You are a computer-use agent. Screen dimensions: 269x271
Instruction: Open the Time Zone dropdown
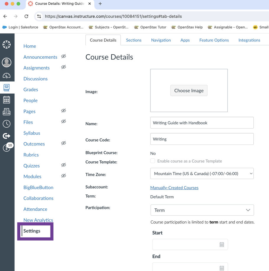tap(202, 173)
